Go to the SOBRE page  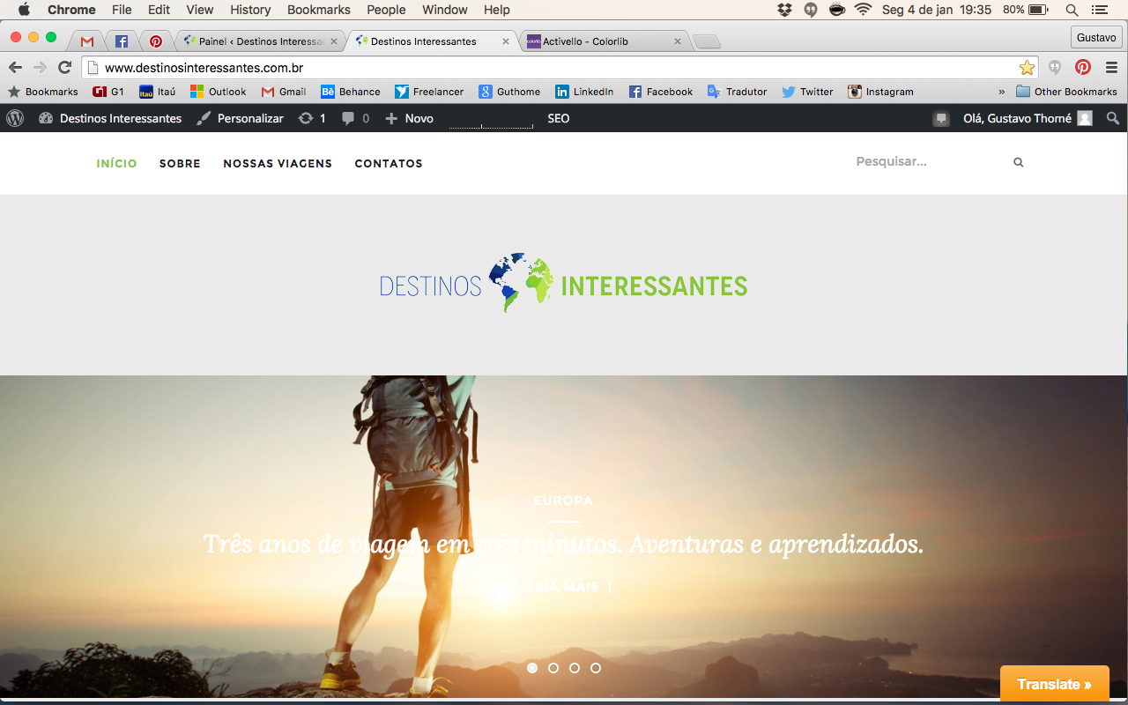(x=180, y=163)
